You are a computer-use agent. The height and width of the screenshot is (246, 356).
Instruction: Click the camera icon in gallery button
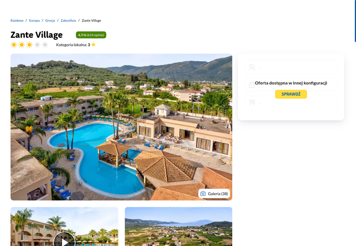point(203,194)
